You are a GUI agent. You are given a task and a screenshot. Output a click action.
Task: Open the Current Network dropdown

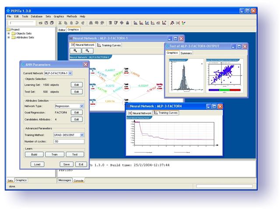coord(70,73)
